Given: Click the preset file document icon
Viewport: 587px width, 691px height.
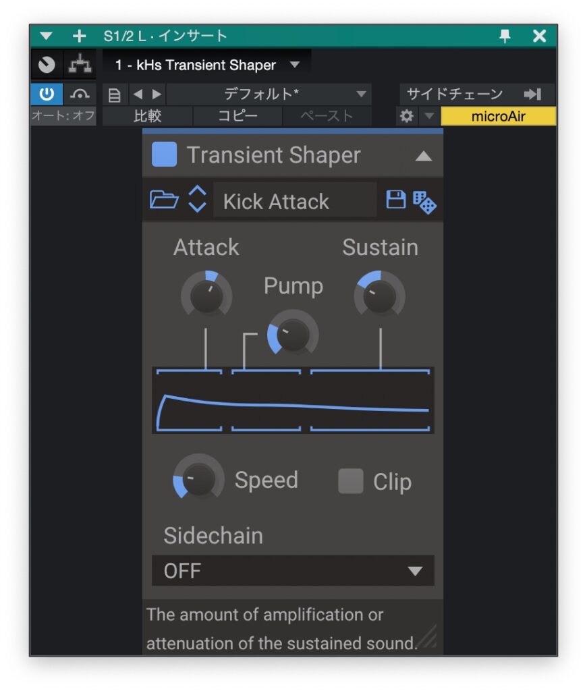Looking at the screenshot, I should (x=115, y=94).
